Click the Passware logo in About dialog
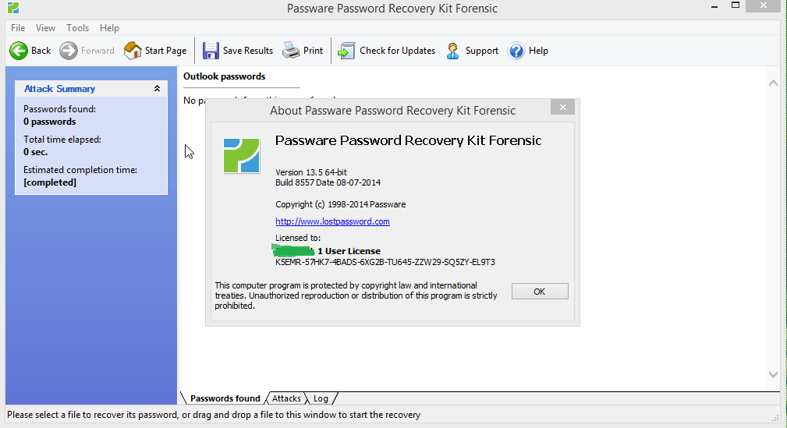Viewport: 787px width, 428px height. (x=242, y=156)
